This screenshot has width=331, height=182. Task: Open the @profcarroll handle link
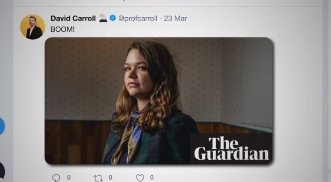[x=137, y=19]
